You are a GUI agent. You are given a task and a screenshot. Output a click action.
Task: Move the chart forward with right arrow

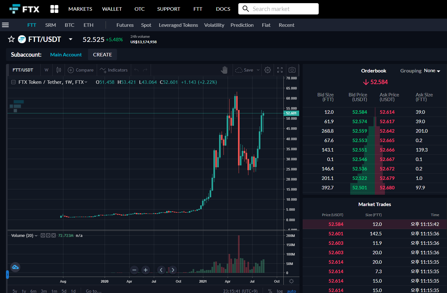(173, 270)
